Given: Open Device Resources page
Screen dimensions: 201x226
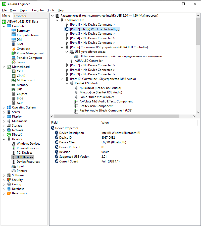Looking at the screenshot, I should pyautogui.click(x=28, y=162).
